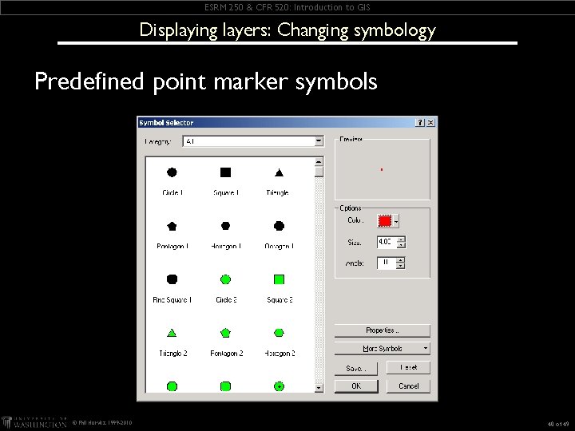Choose the green Triangle 2 symbol

[x=172, y=333]
